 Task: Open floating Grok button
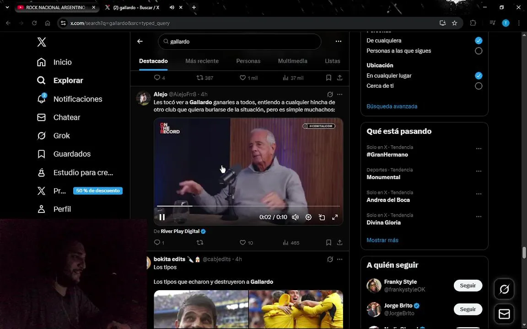pyautogui.click(x=504, y=289)
